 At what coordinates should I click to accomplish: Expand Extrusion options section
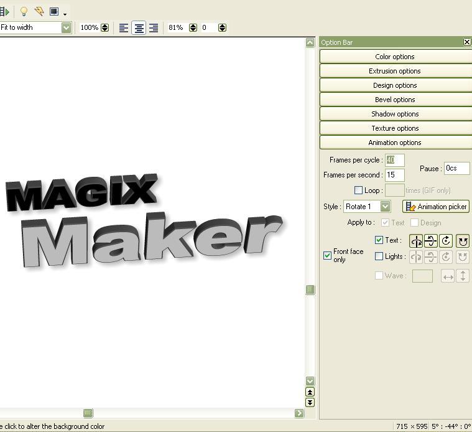coord(396,71)
